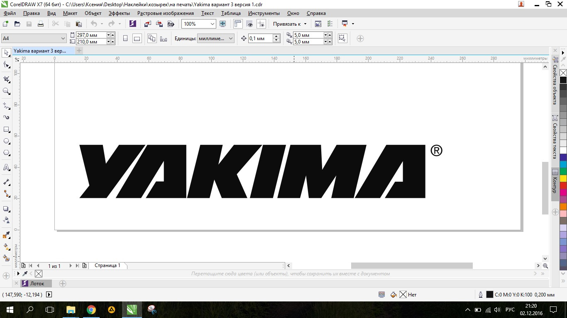Open the Контур docker tab
The height and width of the screenshot is (318, 567).
(555, 185)
